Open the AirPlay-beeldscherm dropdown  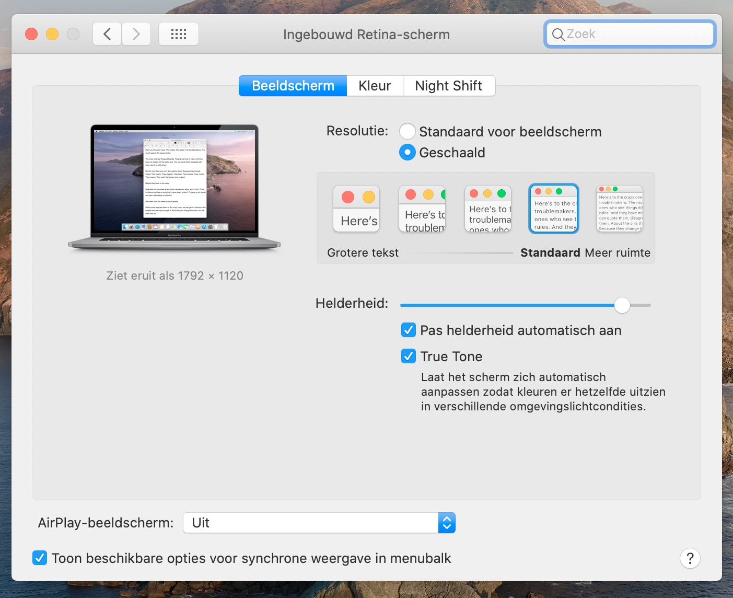tap(319, 523)
